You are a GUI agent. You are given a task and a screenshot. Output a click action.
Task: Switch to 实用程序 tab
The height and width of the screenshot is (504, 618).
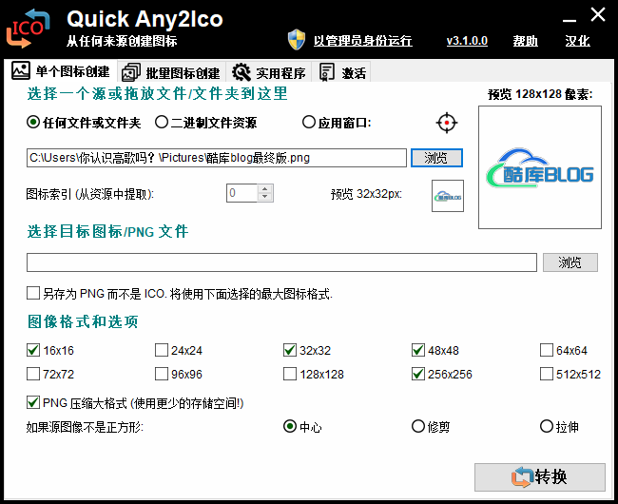(269, 72)
